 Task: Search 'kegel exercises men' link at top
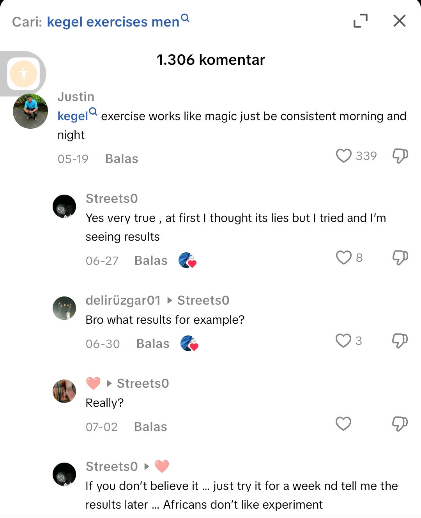[x=113, y=22]
